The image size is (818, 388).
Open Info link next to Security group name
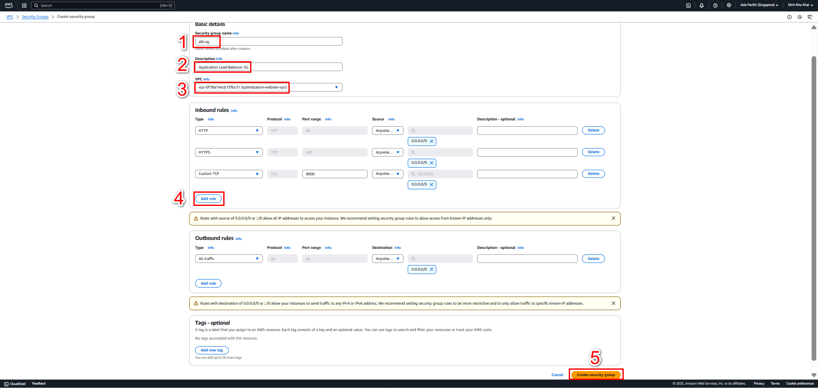click(236, 33)
